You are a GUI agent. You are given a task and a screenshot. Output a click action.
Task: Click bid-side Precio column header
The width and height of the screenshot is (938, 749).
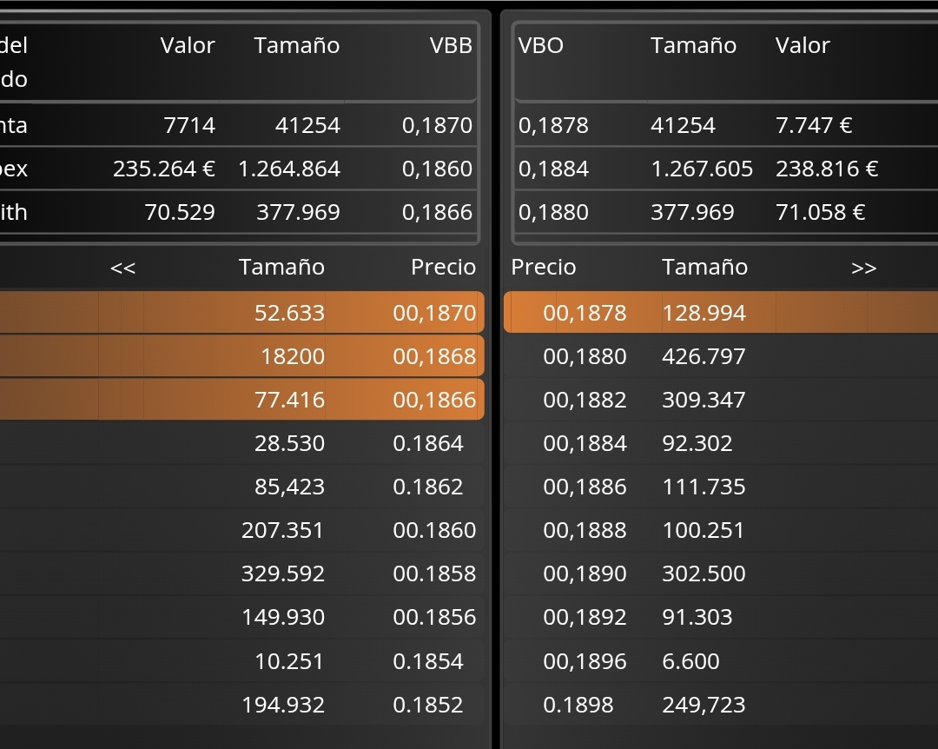point(443,267)
